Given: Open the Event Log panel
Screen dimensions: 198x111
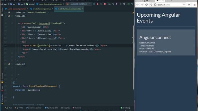Looking at the screenshot, I should click(x=125, y=108).
